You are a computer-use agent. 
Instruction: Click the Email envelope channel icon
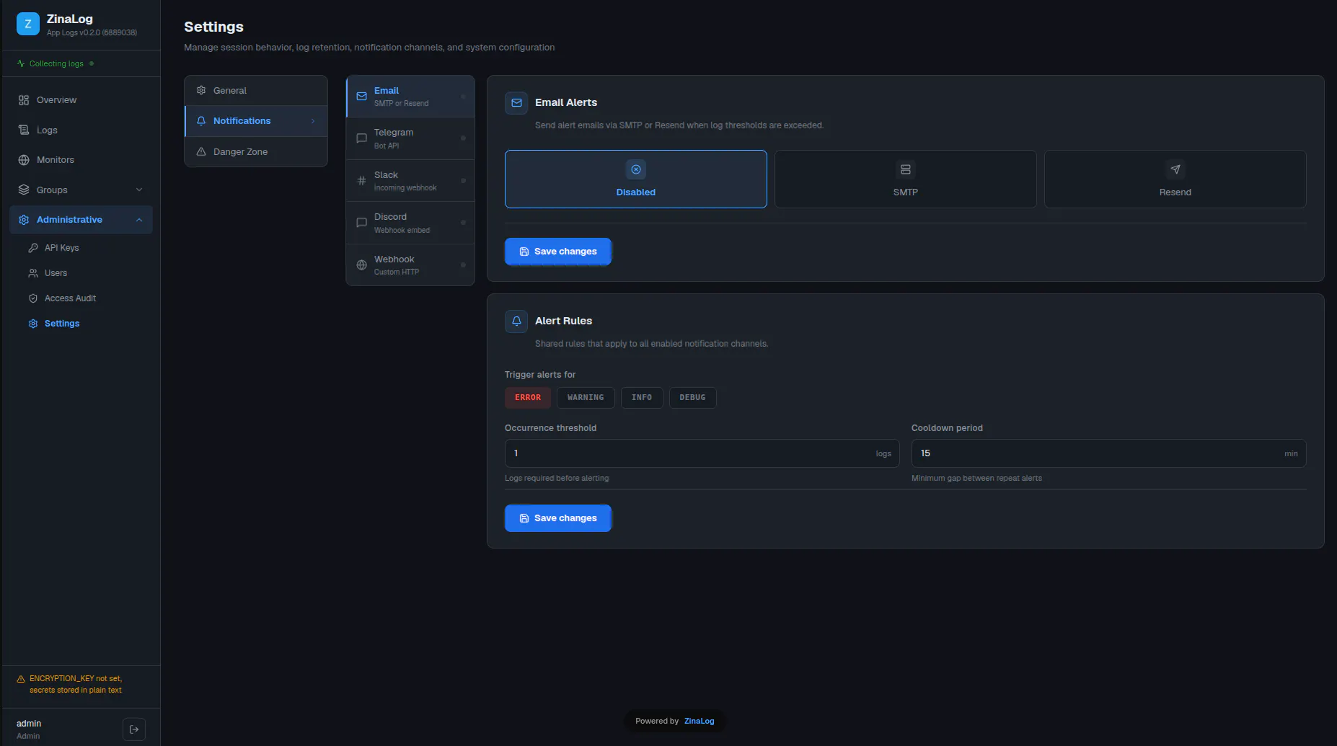(362, 97)
